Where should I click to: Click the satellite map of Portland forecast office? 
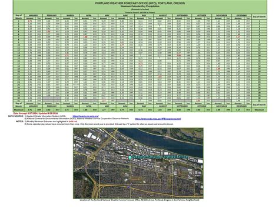[x=138, y=163]
